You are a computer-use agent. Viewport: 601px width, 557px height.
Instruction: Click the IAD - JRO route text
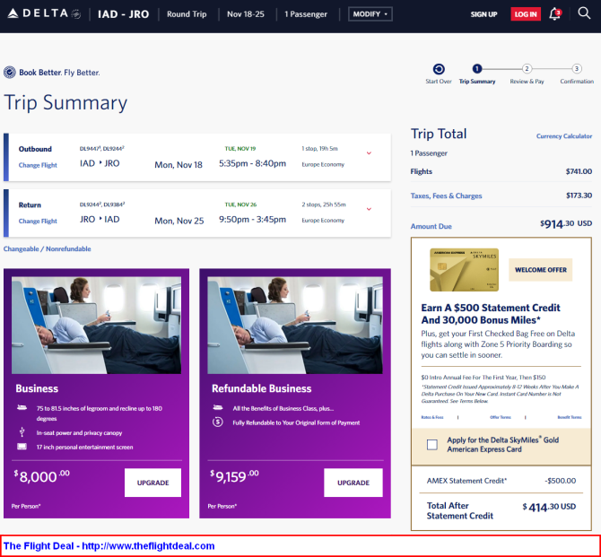[123, 14]
